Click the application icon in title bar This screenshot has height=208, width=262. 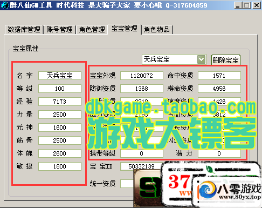[x=5, y=5]
